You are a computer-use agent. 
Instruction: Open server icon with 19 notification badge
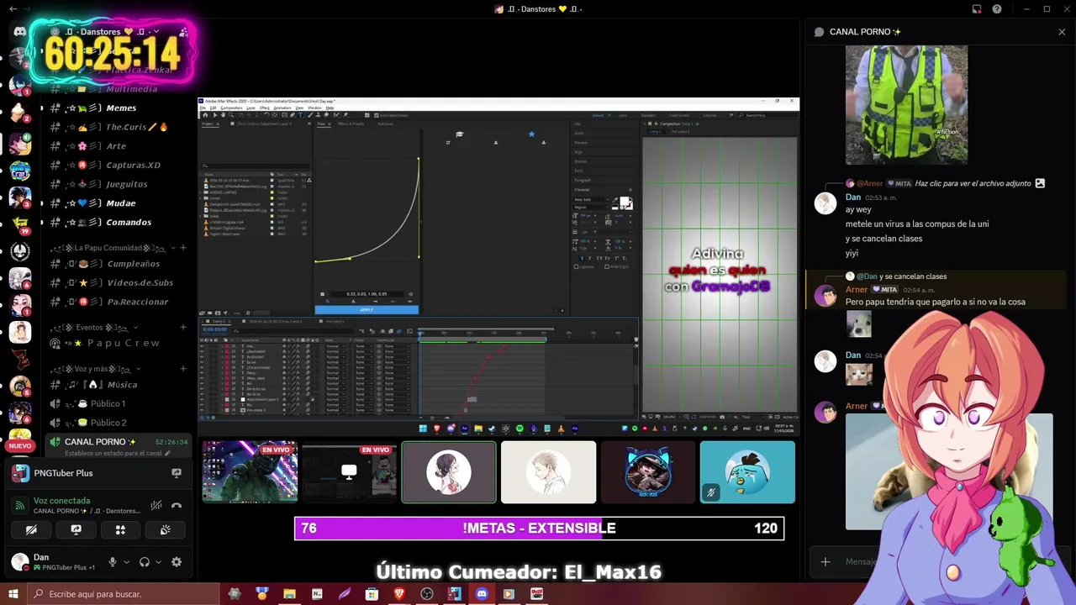(20, 224)
